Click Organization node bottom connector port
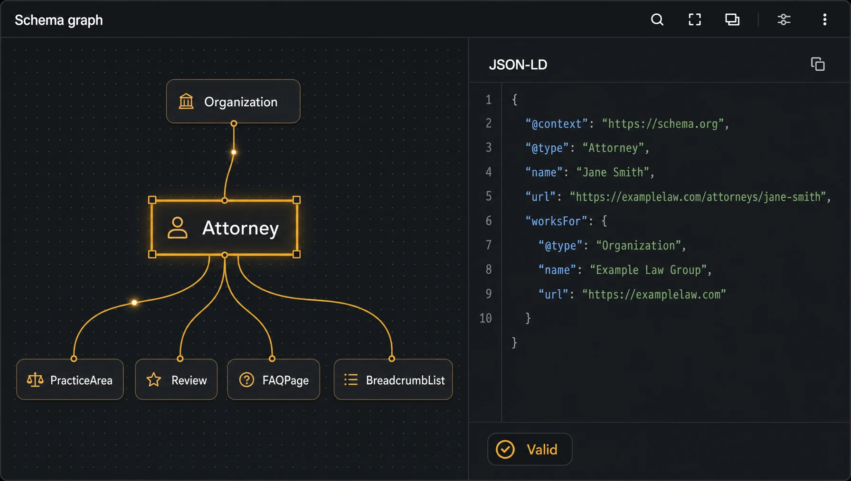This screenshot has height=481, width=851. pos(234,123)
